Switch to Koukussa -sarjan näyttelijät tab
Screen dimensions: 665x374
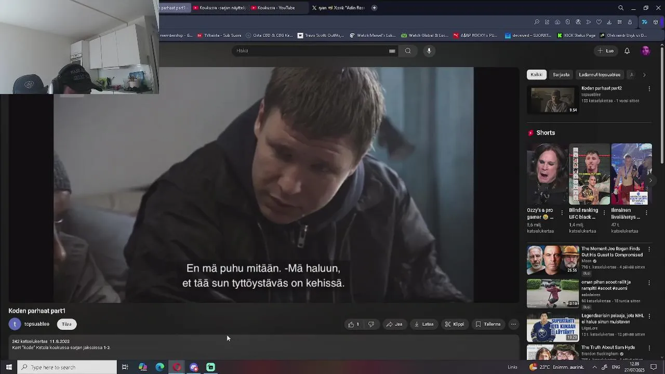[220, 8]
